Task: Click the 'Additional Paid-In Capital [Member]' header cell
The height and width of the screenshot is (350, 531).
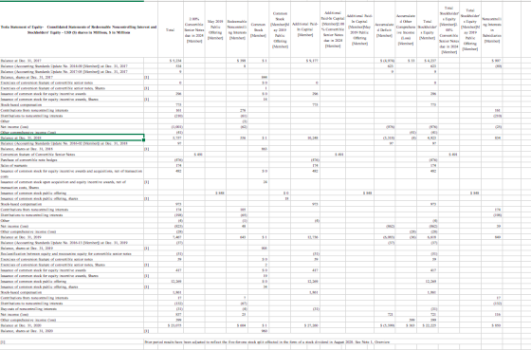Action: (304, 29)
